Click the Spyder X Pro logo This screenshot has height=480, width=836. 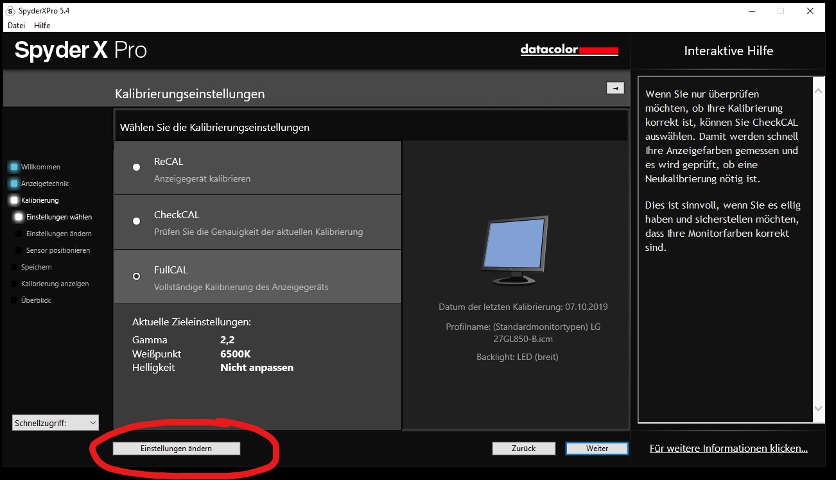[x=81, y=50]
